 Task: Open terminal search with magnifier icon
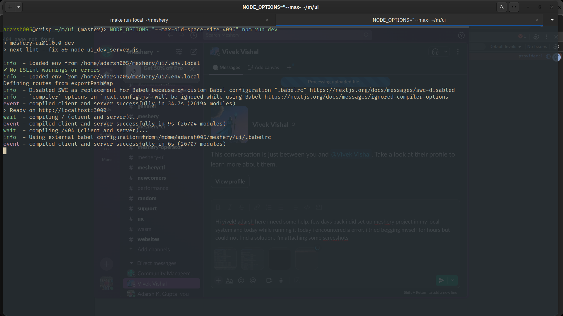tap(502, 7)
